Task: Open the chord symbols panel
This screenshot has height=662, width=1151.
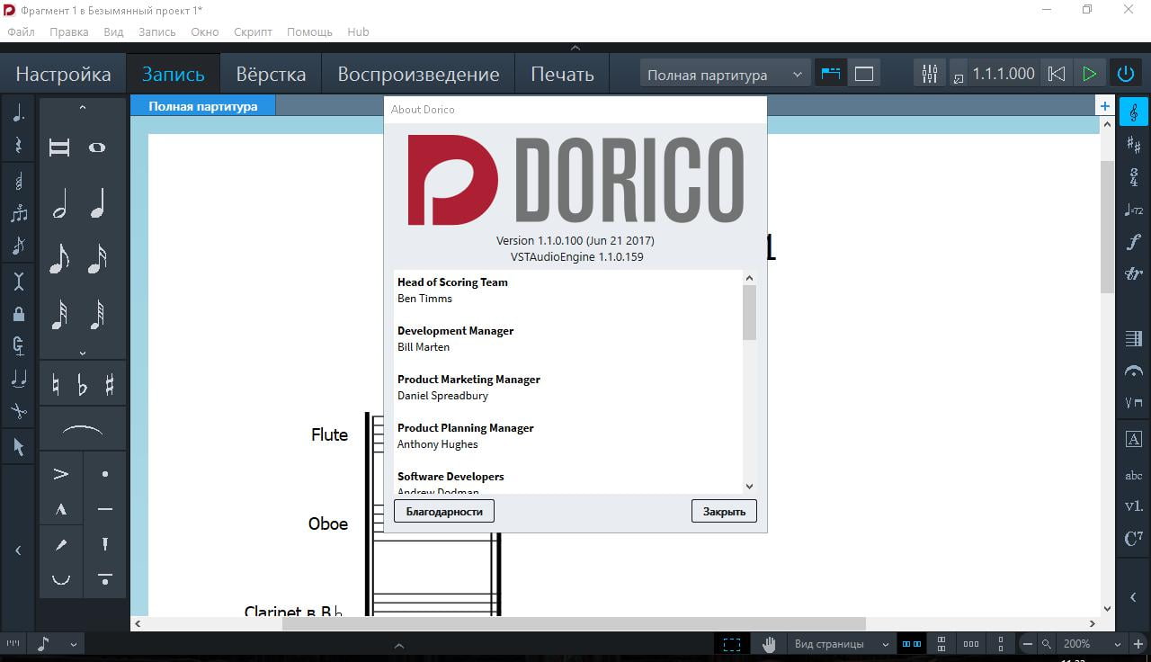Action: pos(1134,539)
